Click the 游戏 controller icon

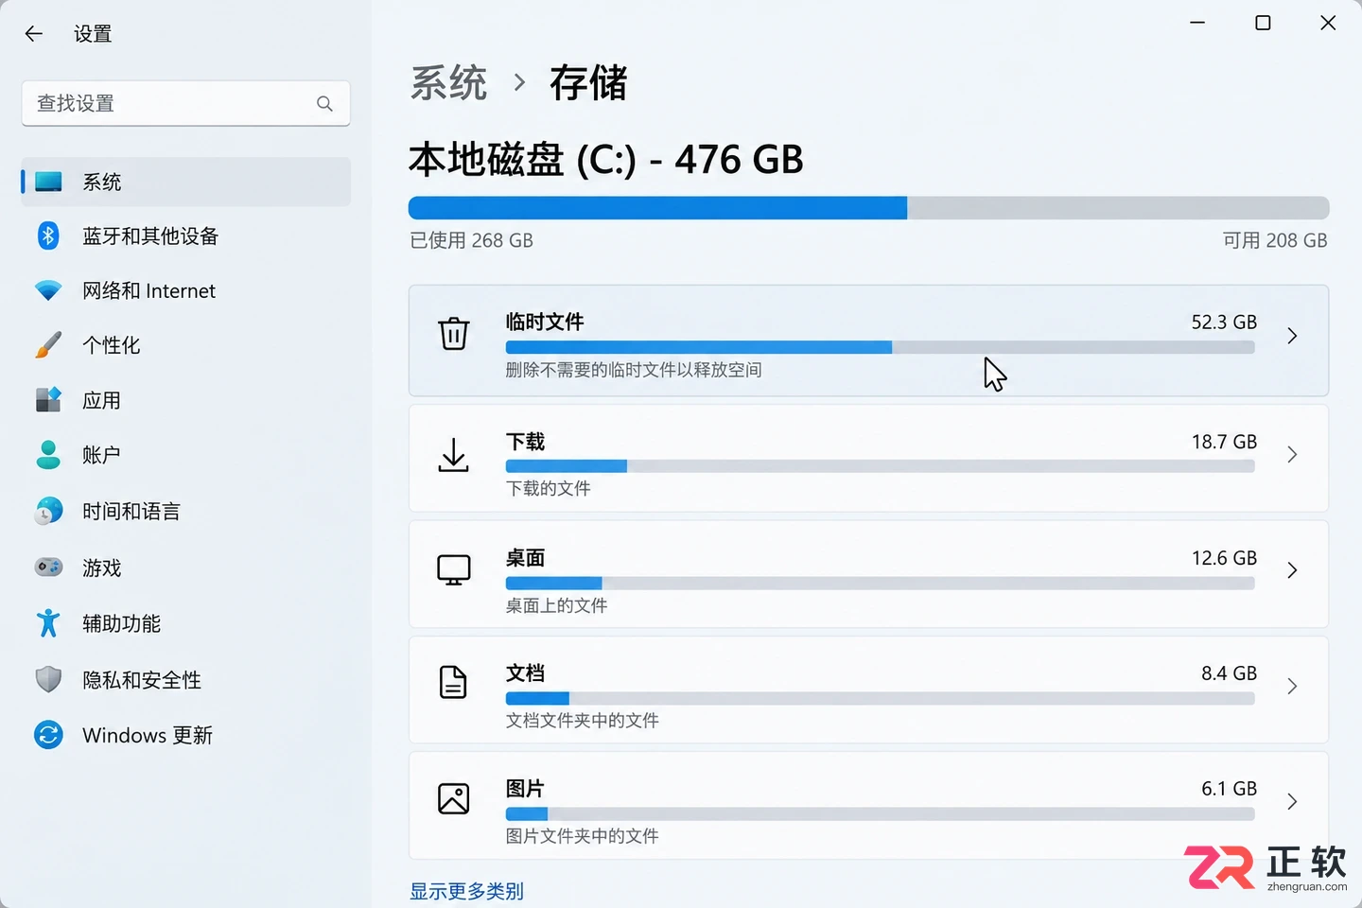pyautogui.click(x=48, y=567)
